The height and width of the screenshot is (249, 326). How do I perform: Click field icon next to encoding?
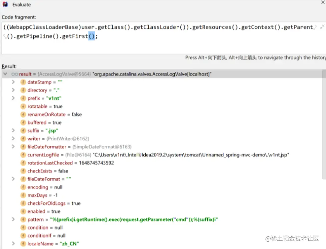coord(23,187)
